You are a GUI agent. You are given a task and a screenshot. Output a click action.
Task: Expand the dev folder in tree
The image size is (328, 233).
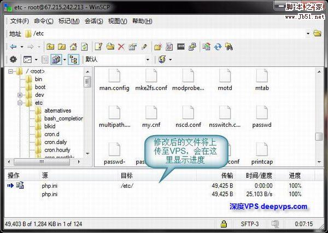click(20, 95)
